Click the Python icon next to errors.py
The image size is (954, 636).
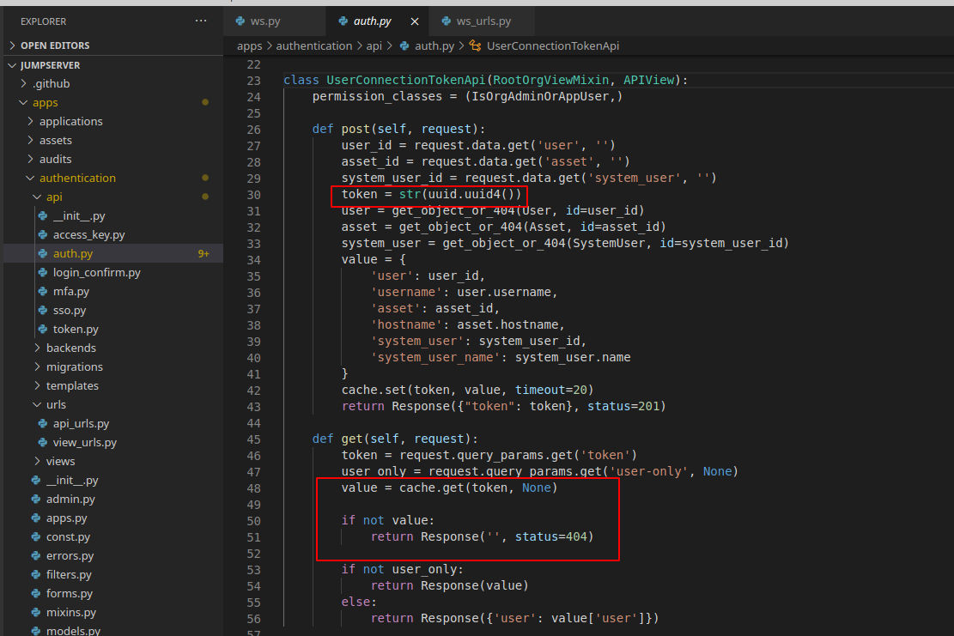coord(35,555)
